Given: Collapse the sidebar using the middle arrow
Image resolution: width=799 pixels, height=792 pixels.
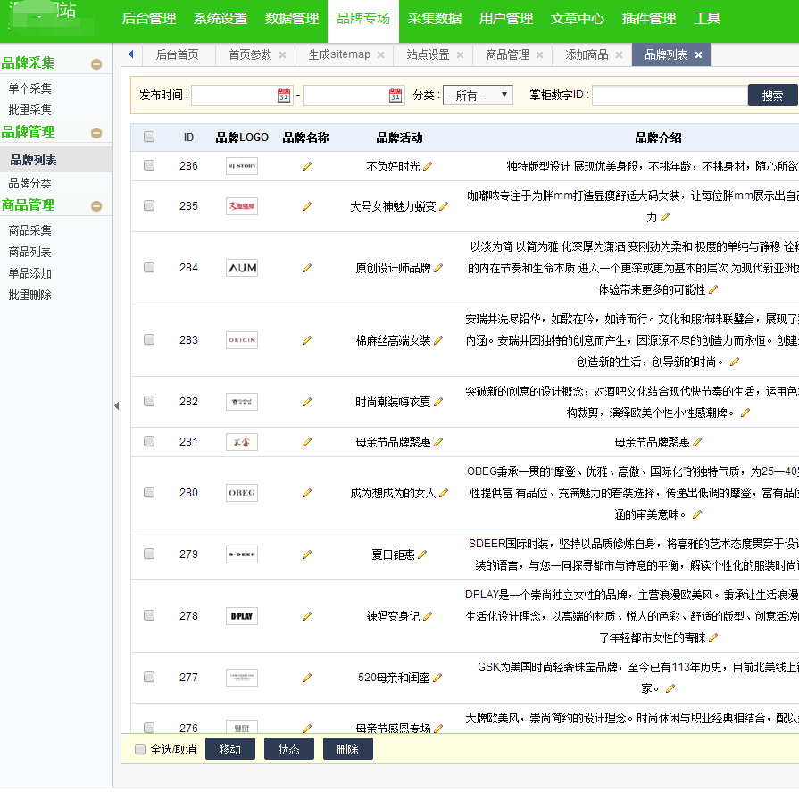Looking at the screenshot, I should (x=114, y=404).
